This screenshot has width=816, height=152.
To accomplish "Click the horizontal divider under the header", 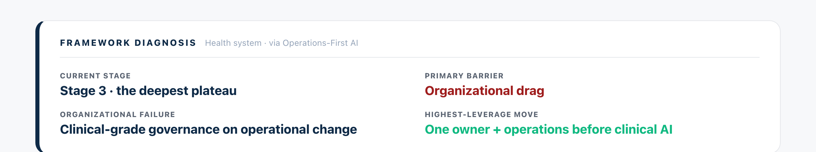I will click(410, 57).
